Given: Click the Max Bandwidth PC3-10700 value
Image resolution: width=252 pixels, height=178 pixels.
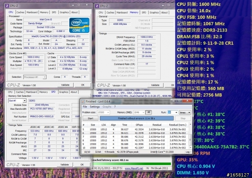Looking at the screenshot, I should coord(42,109).
